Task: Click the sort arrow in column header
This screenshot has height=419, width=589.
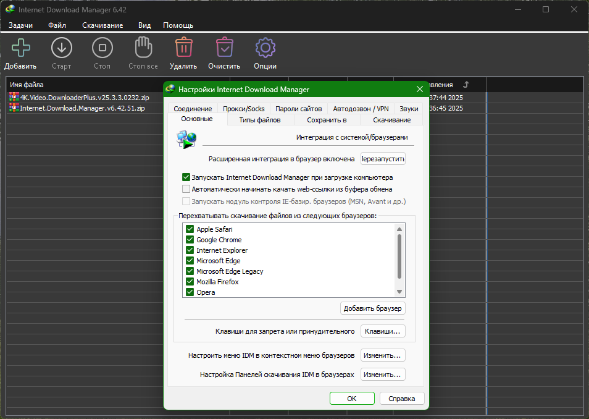Action: coord(466,85)
